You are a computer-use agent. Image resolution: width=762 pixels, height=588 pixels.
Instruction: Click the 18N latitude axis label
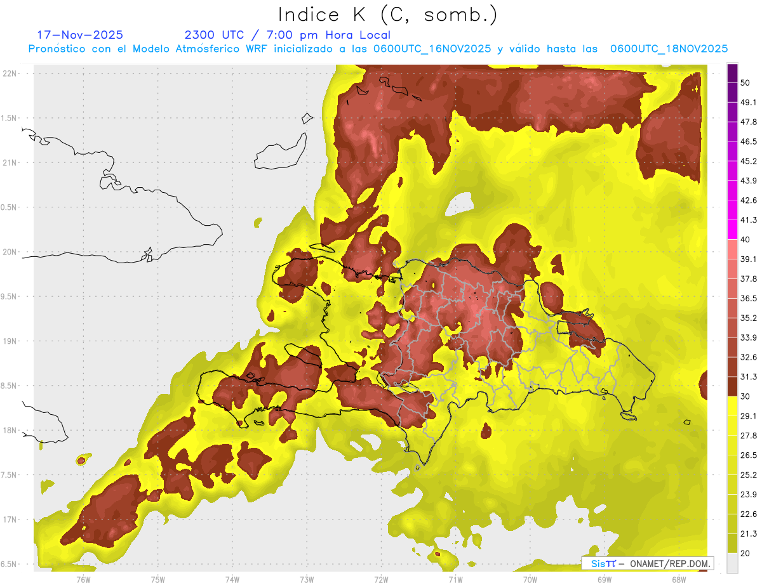(11, 430)
